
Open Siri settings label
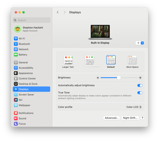21,100
